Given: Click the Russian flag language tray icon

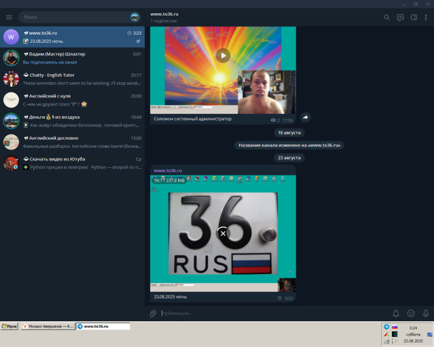Looking at the screenshot, I should (395, 327).
